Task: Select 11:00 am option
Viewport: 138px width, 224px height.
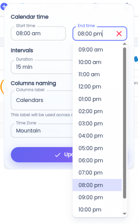Action: click(x=97, y=74)
